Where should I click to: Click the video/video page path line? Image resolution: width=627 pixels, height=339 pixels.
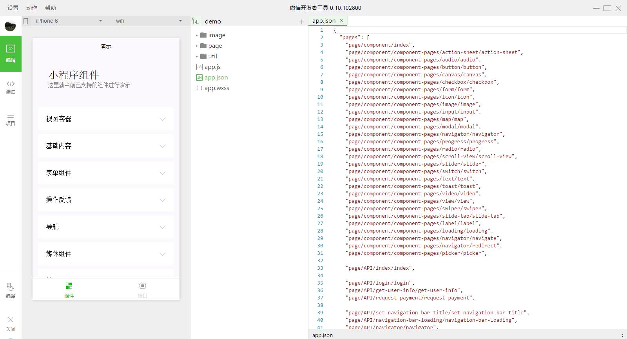click(x=413, y=194)
